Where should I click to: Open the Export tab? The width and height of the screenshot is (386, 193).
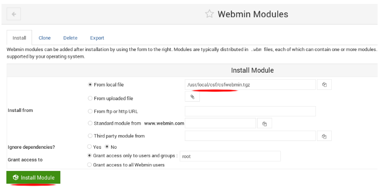point(97,38)
